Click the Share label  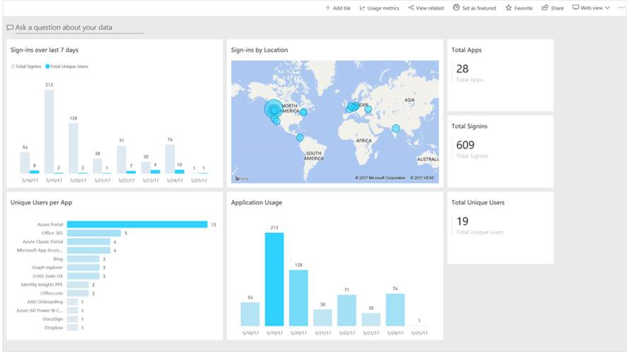click(x=557, y=8)
